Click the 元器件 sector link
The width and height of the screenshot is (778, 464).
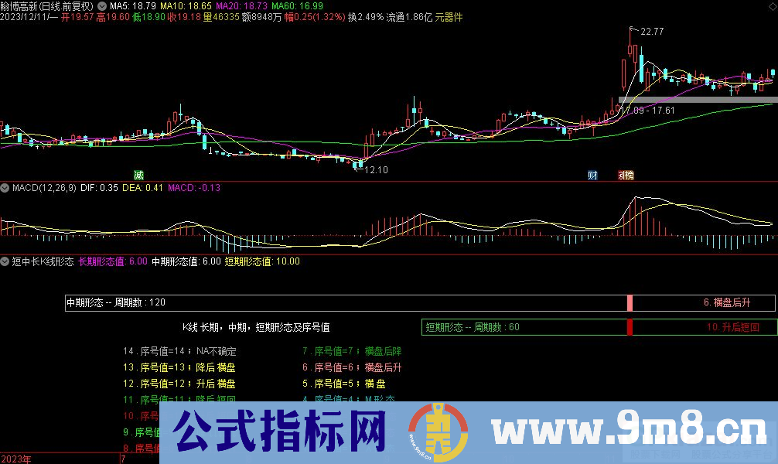tap(449, 17)
